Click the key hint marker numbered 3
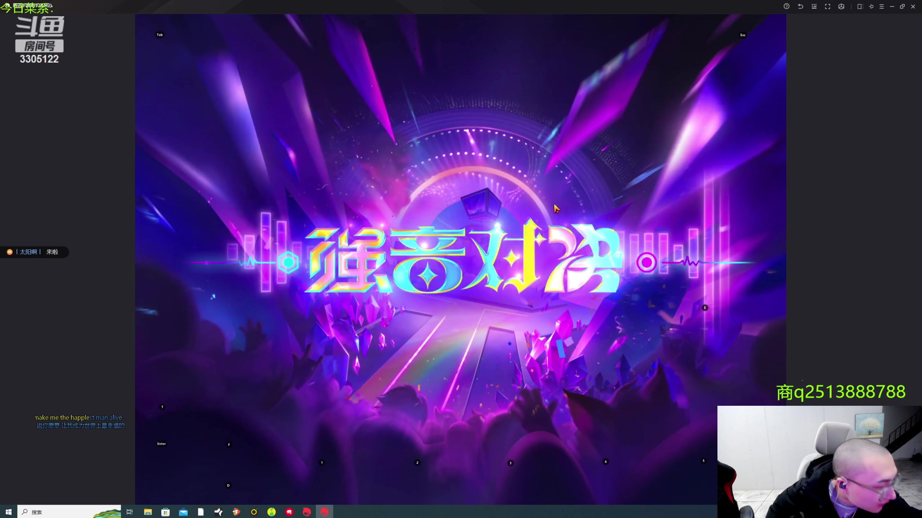This screenshot has height=518, width=922. pos(510,463)
